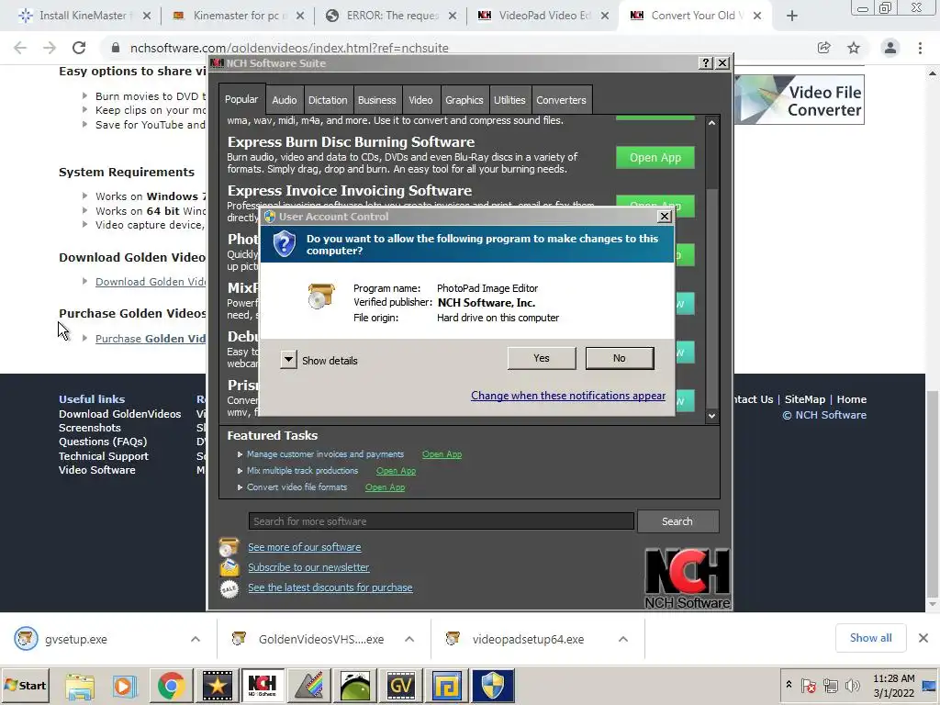Select the Converters tab
Image resolution: width=940 pixels, height=705 pixels.
coord(561,100)
